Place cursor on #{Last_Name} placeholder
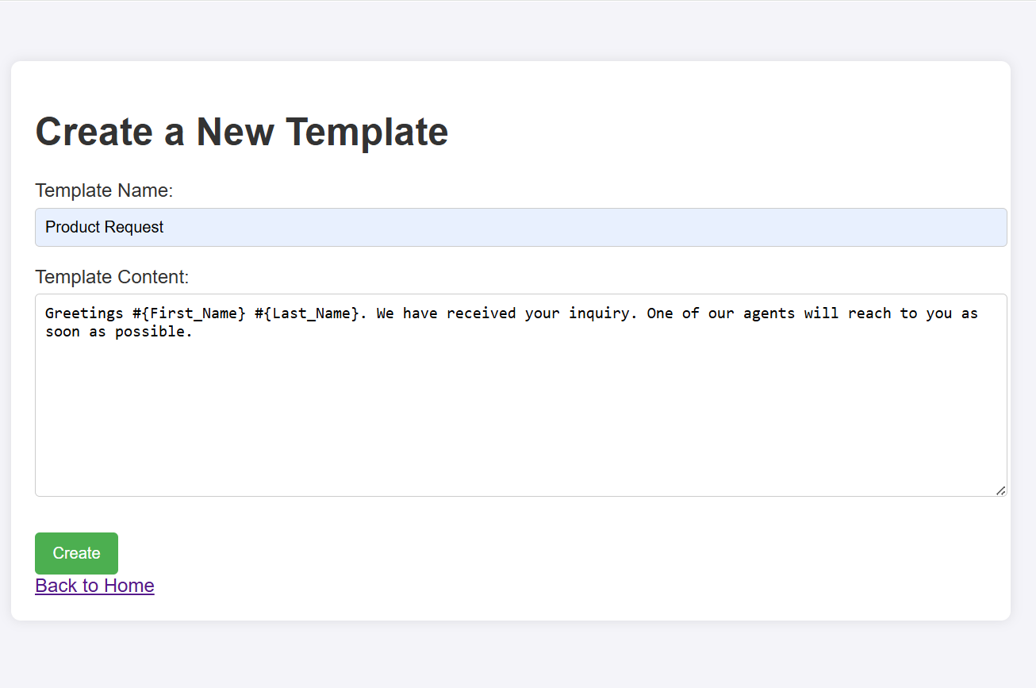 pyautogui.click(x=307, y=313)
